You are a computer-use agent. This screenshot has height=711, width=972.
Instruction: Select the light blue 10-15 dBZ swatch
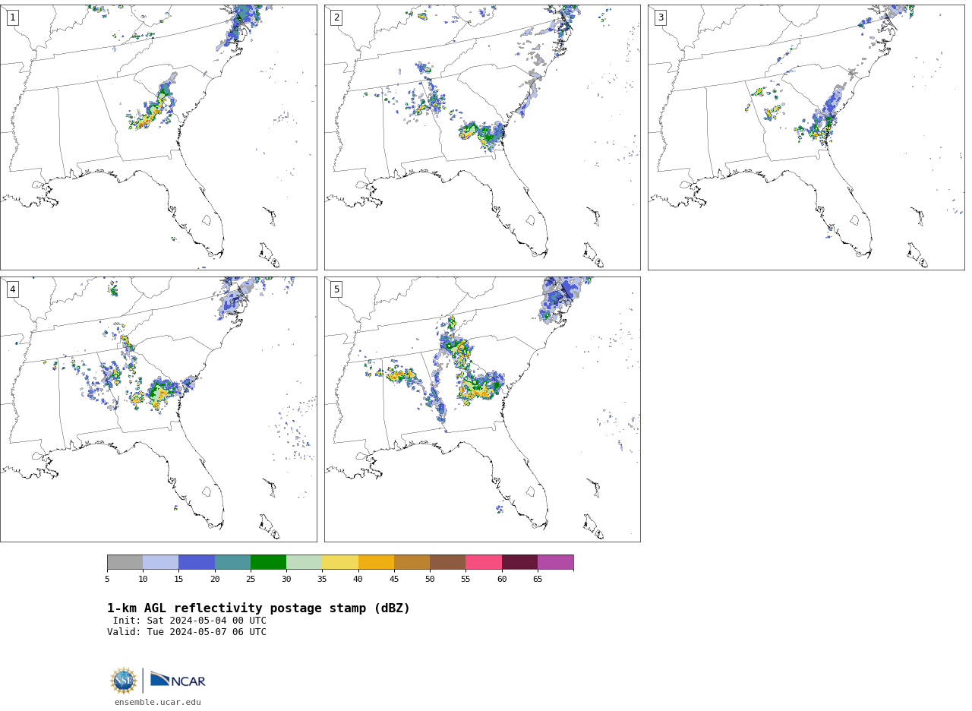coord(160,562)
